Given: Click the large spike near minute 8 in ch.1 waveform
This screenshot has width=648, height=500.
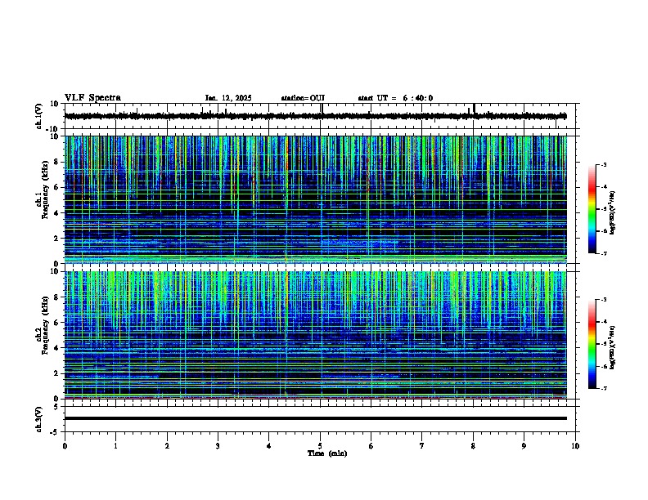Looking at the screenshot, I should pos(474,109).
